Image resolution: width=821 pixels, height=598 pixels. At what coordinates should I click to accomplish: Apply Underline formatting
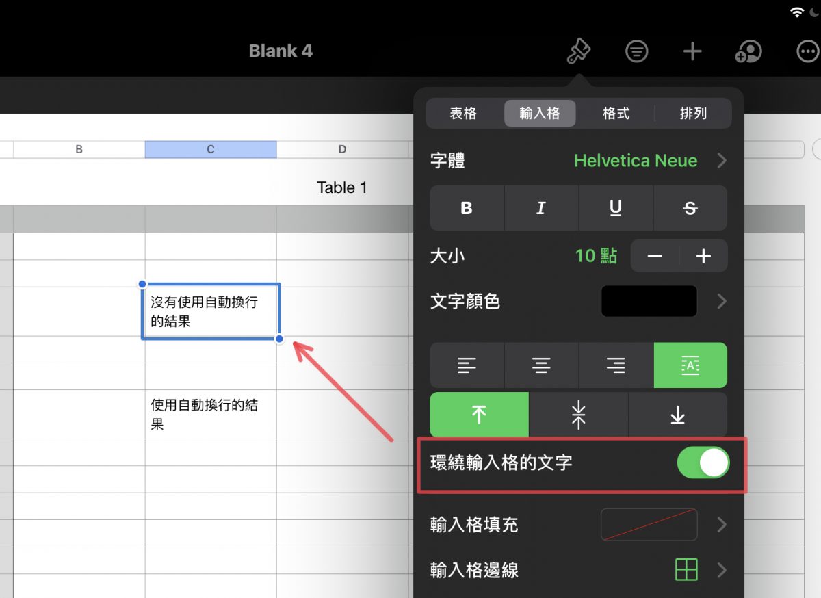[616, 208]
